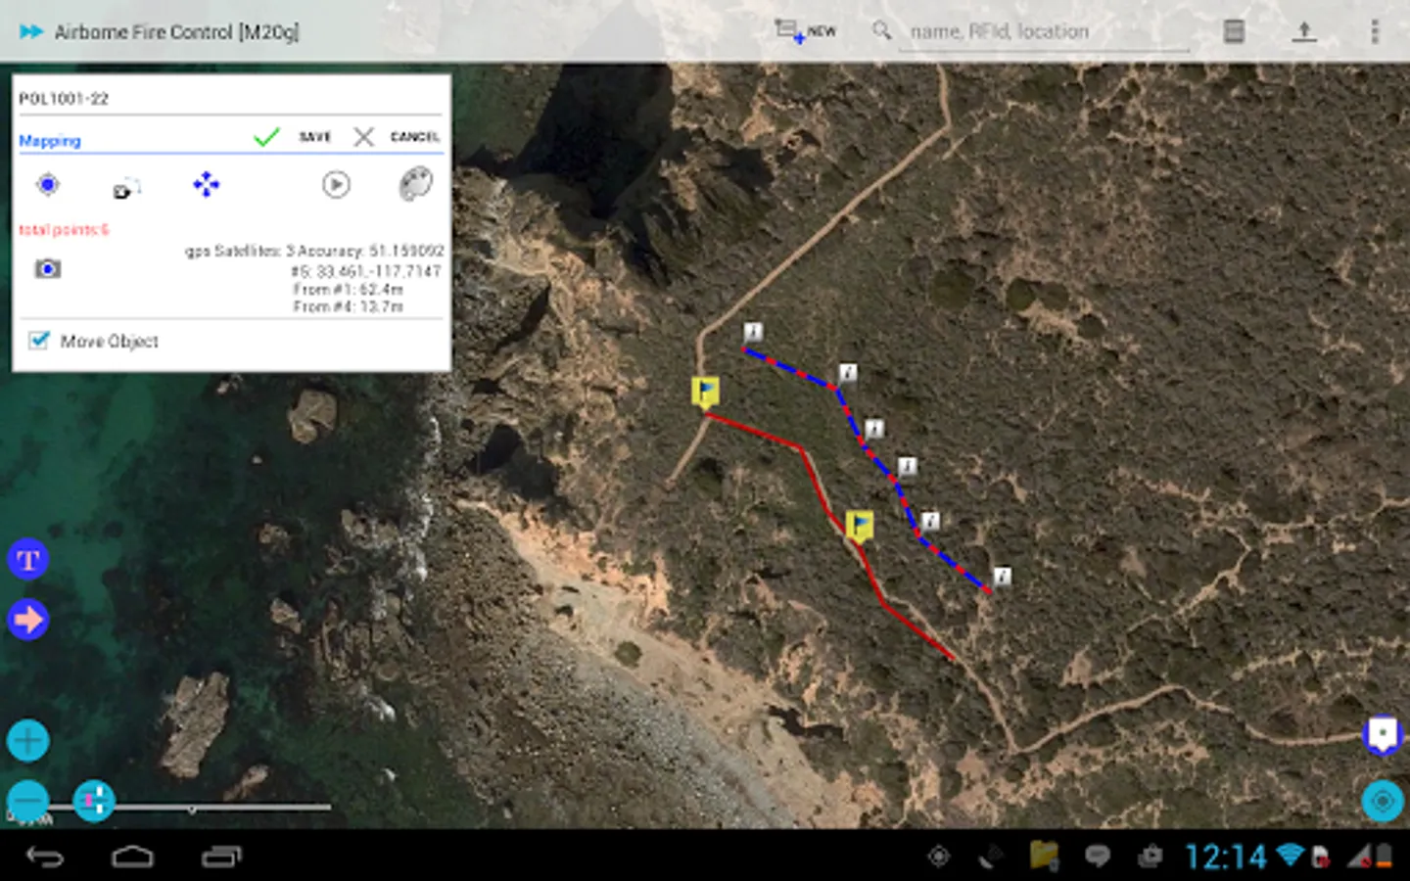Start recording with the play button
This screenshot has height=881, width=1410.
tap(336, 184)
